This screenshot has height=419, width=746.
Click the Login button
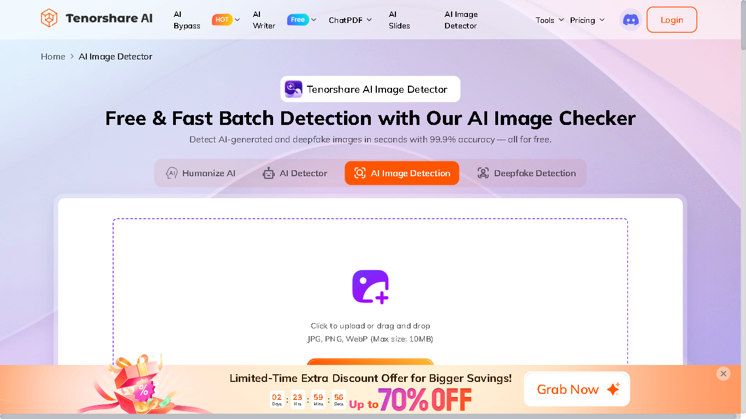tap(672, 20)
